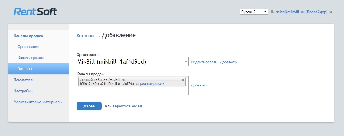Click the × icon next to the account email
The width and height of the screenshot is (344, 136).
331,12
